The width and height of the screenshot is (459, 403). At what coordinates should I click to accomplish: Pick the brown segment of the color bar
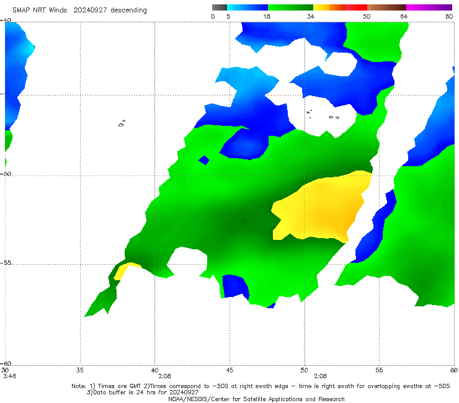click(386, 7)
